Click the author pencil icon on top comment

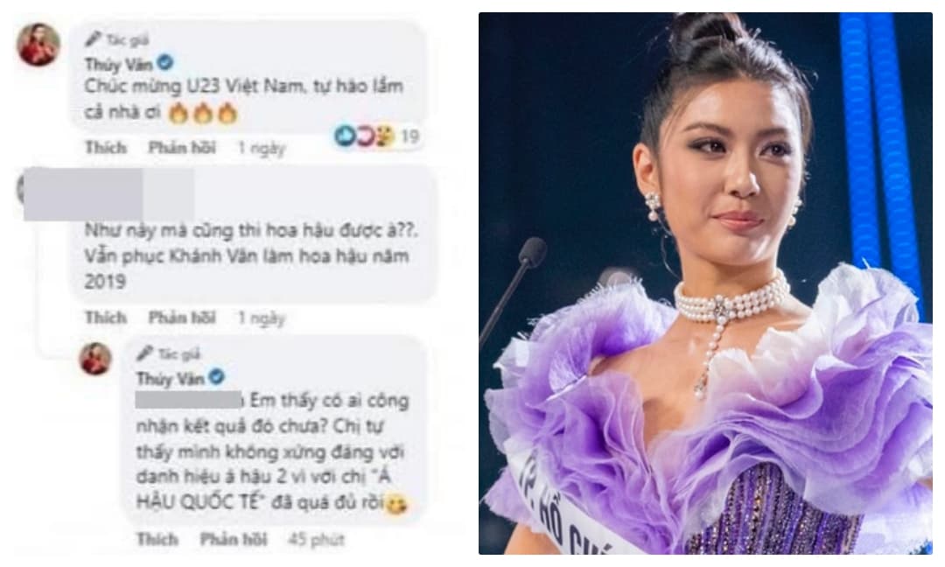click(x=94, y=39)
